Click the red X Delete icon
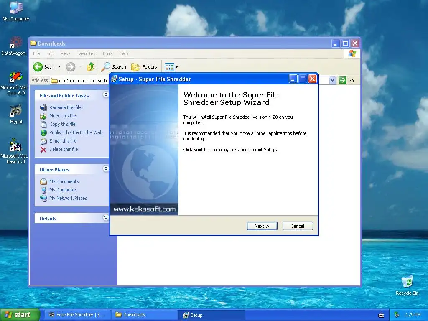The image size is (428, 321). [43, 150]
